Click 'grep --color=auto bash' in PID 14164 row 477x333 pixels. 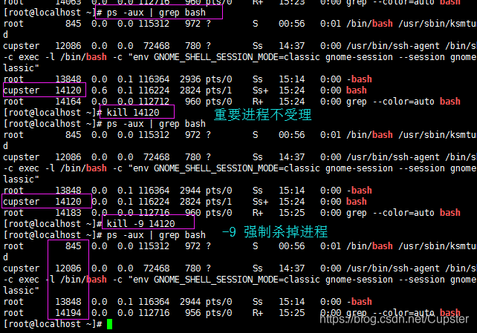point(403,102)
